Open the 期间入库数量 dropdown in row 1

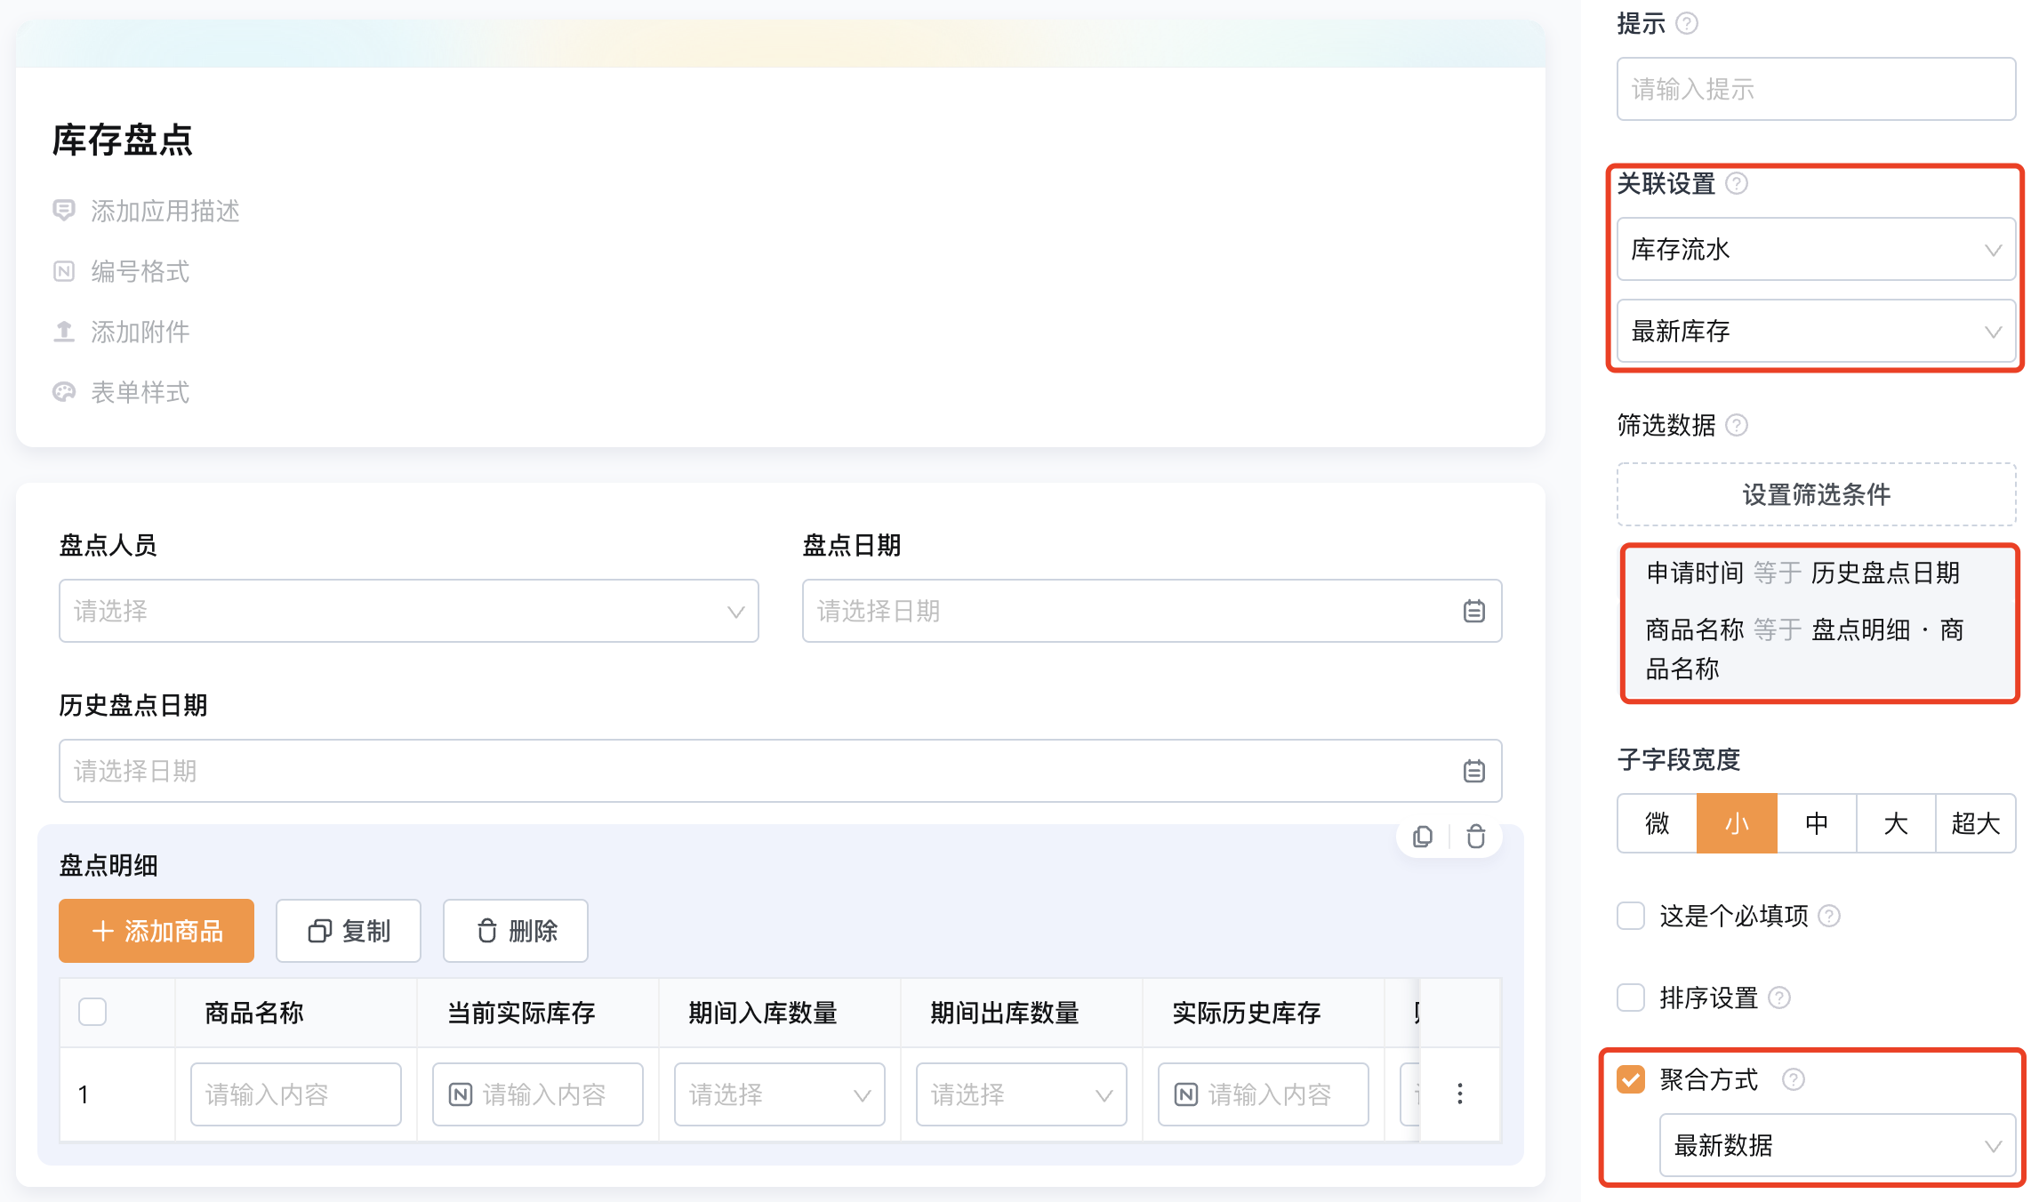point(780,1094)
